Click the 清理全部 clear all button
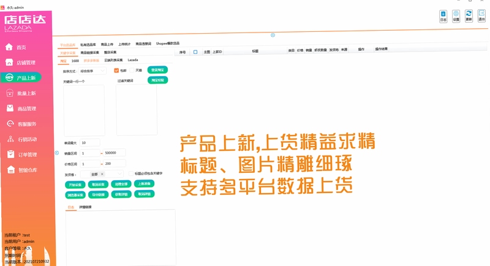Screen dimensions: 490x266 coord(121,184)
